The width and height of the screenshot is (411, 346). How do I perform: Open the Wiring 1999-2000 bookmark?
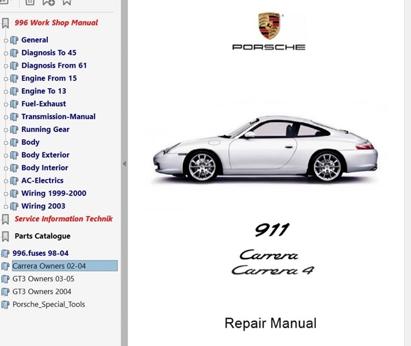54,194
